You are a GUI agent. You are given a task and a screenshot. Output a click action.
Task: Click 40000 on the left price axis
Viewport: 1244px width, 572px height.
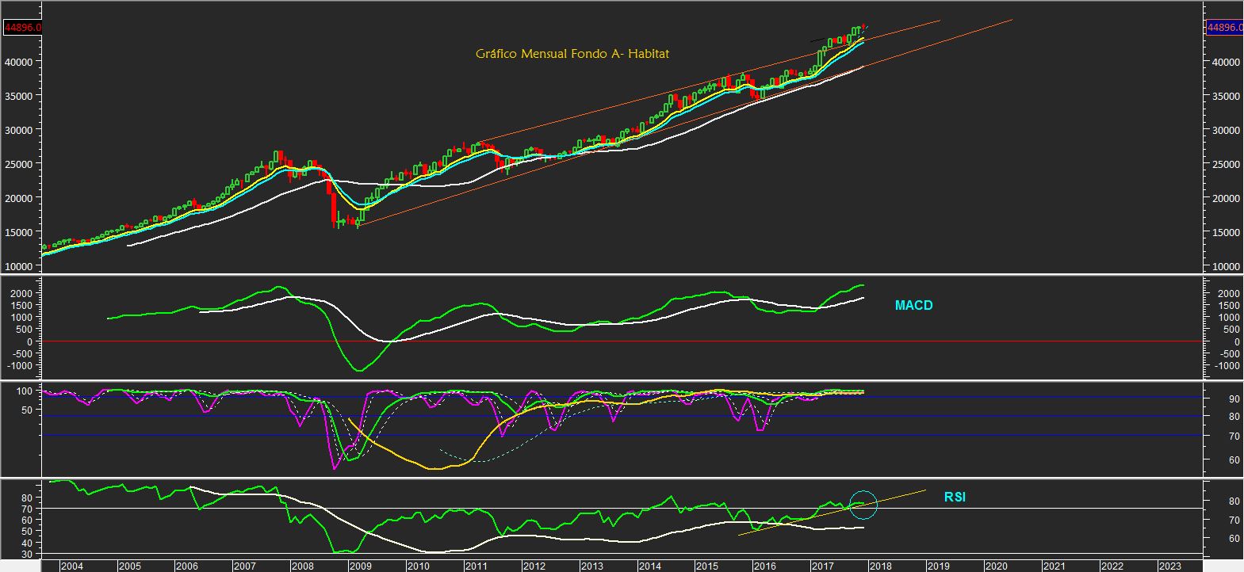pyautogui.click(x=20, y=62)
